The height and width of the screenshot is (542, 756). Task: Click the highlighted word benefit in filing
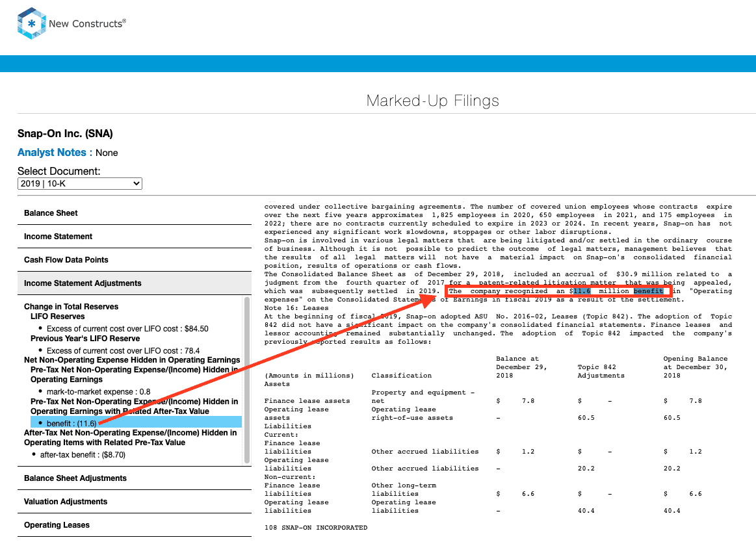[649, 290]
